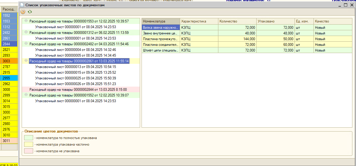This screenshot has height=166, width=356.
Task: Select blue row 2955 in background list
Action: coord(9,78)
